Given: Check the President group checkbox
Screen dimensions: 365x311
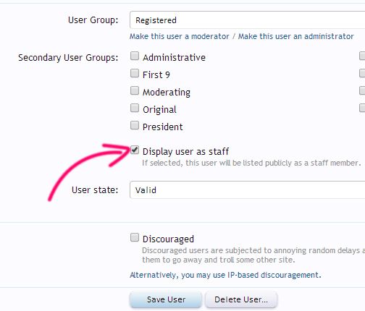Looking at the screenshot, I should [135, 125].
